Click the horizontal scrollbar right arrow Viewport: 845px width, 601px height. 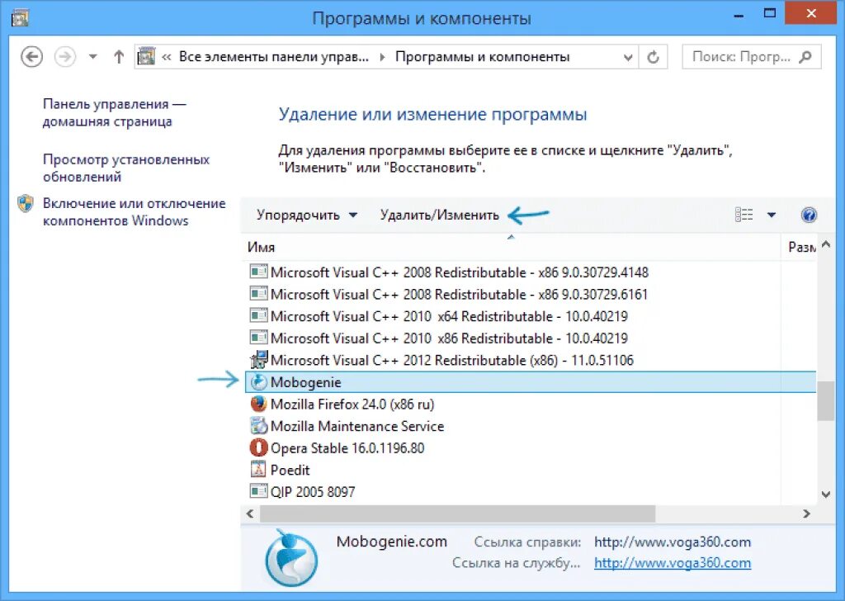tap(806, 513)
